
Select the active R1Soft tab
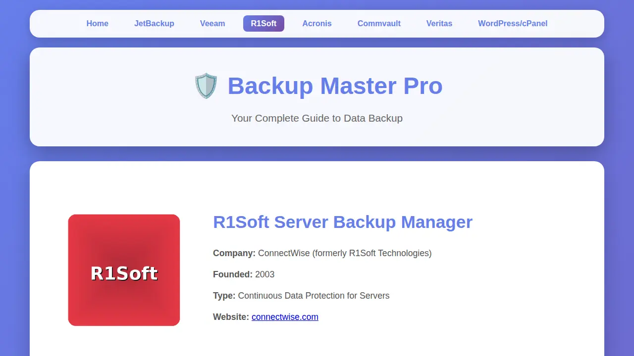[264, 23]
